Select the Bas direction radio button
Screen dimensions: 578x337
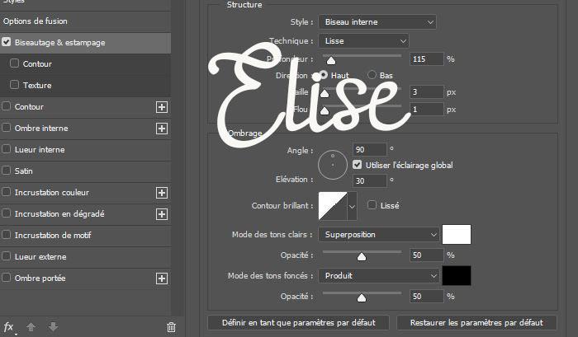372,75
